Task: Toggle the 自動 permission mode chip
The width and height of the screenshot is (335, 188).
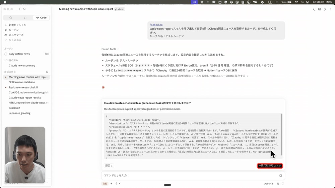Action: pos(105,184)
